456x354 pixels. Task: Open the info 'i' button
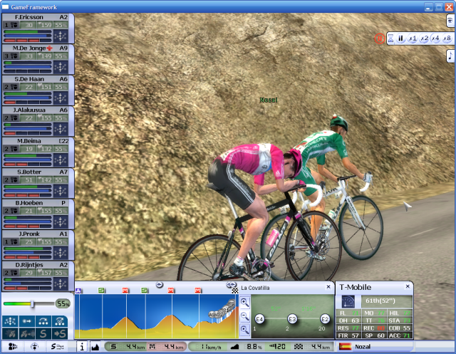tap(81, 347)
